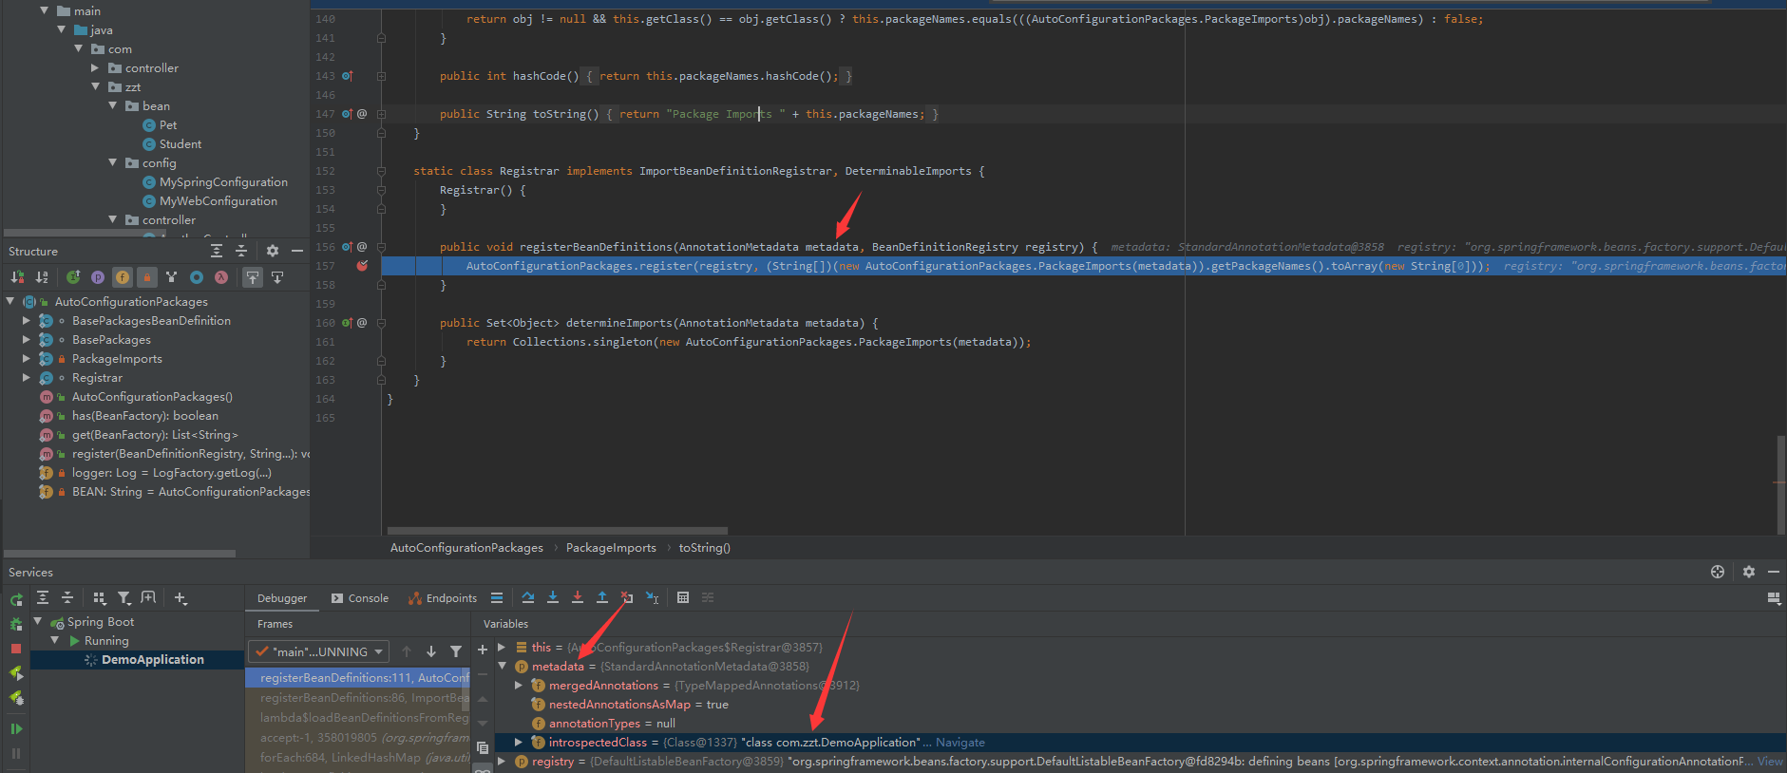
Task: Toggle Show Inherited in Structure toolbar
Action: coord(73,277)
